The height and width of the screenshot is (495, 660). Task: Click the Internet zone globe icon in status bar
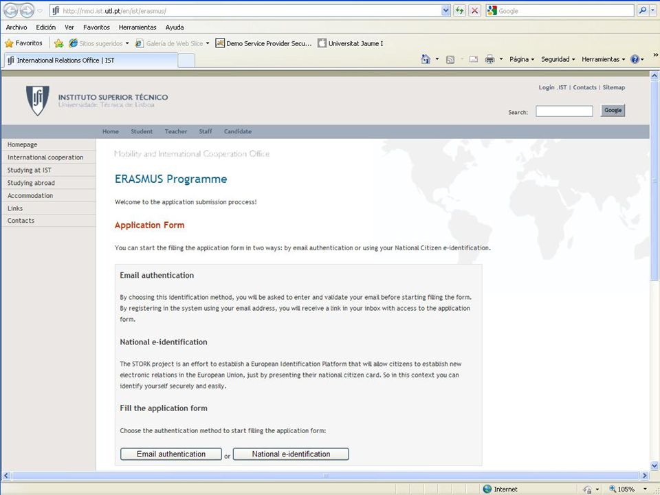pyautogui.click(x=487, y=489)
